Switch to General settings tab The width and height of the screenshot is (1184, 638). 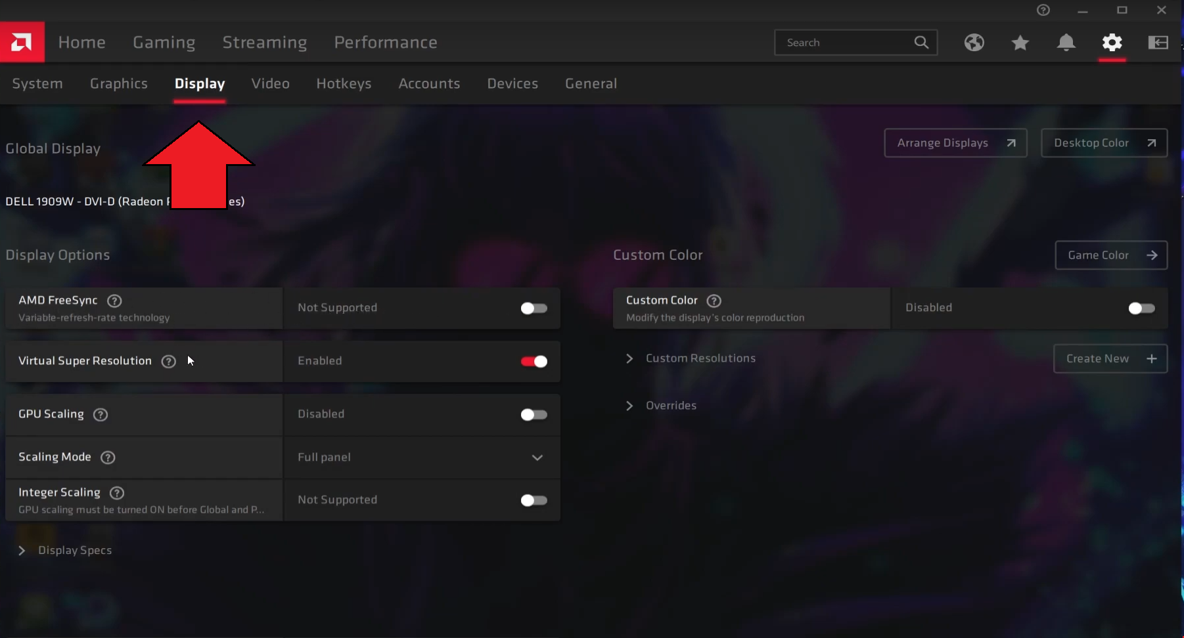(591, 83)
